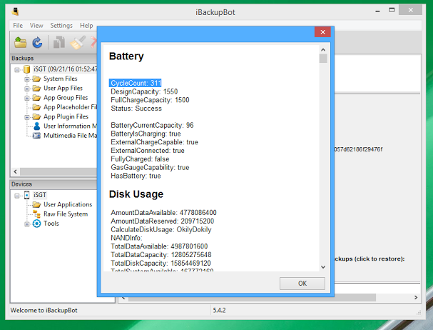Click the open backup folder toolbar icon
Image resolution: width=433 pixels, height=330 pixels.
pos(21,42)
